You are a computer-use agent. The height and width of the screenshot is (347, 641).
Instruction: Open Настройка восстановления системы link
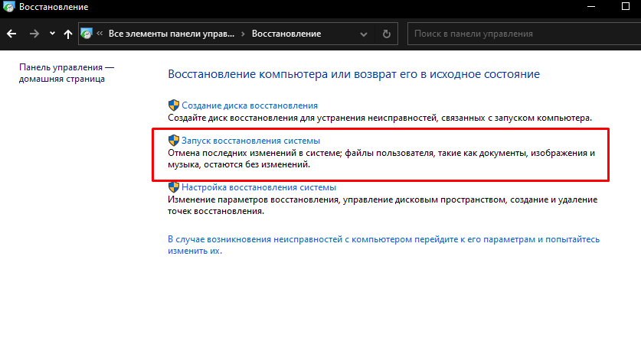click(x=258, y=187)
